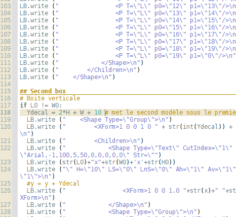
Task: Click the p0="18" attribute on line 109
Action: point(170,49)
